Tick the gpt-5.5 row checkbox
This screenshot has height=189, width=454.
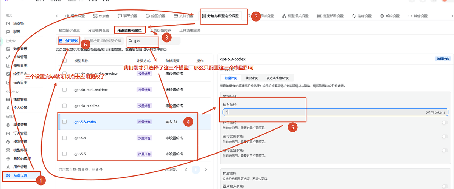pyautogui.click(x=64, y=154)
